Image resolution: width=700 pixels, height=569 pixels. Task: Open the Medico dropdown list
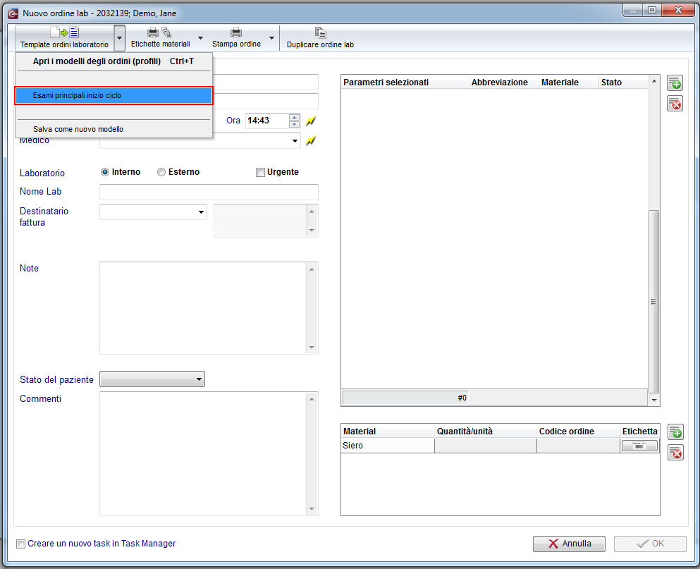(295, 141)
